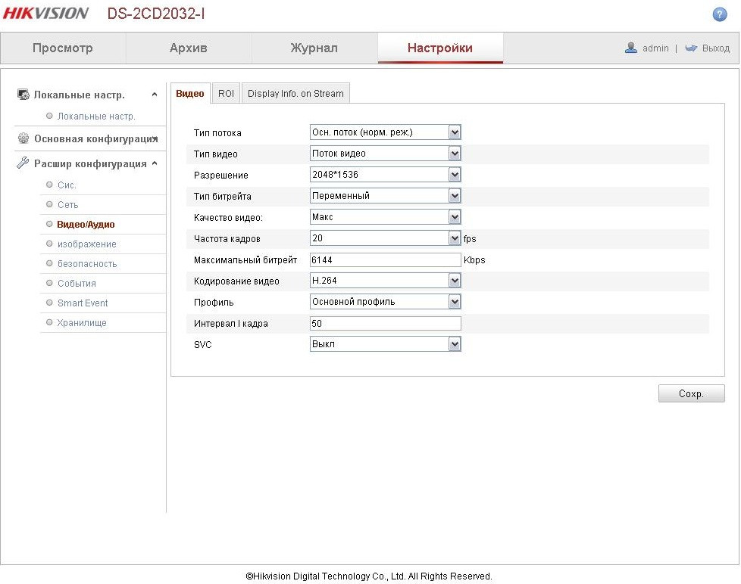Click the Выход logout link
Viewport: 741px width, 584px height.
pos(715,48)
